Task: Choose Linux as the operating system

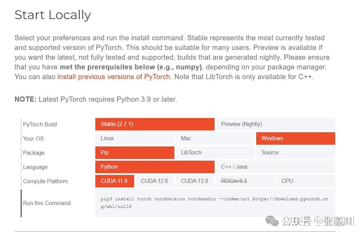Action: pos(135,138)
